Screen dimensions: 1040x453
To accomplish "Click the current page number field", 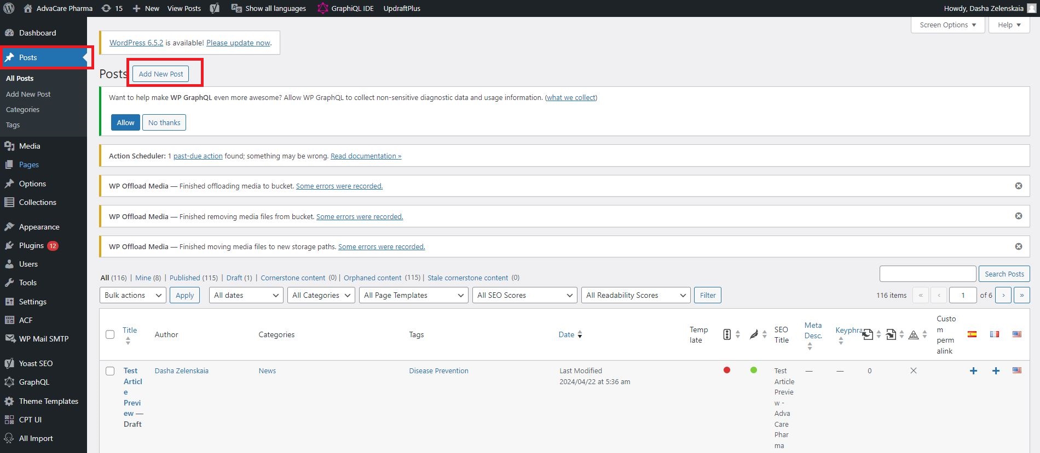I will coord(963,295).
